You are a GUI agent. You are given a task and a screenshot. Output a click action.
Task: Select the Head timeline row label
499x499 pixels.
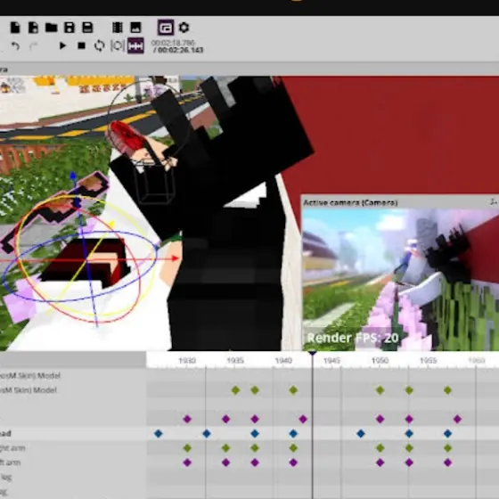pos(5,433)
